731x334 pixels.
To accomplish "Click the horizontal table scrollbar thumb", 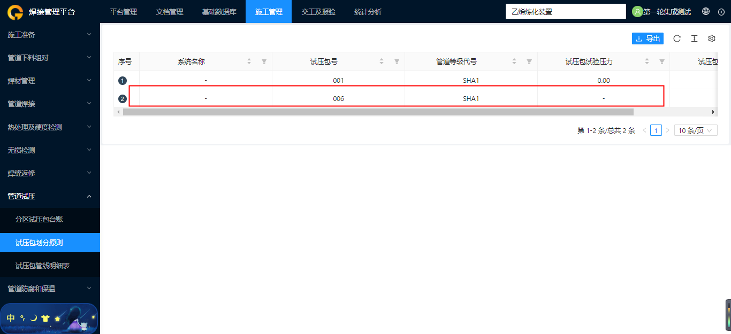I will [x=378, y=112].
